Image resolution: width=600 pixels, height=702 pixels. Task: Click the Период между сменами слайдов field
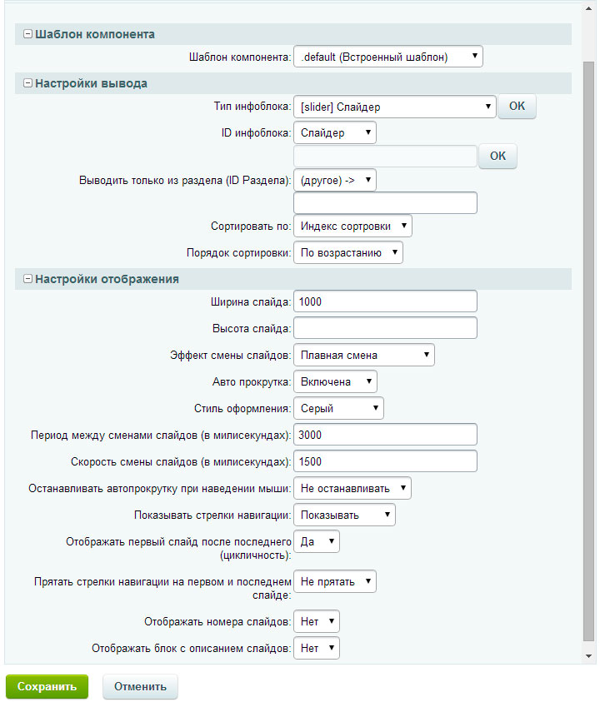click(385, 435)
